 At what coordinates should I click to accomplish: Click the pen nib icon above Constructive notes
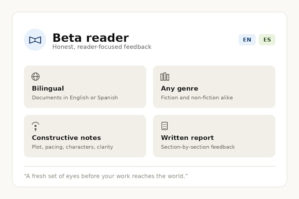36,127
